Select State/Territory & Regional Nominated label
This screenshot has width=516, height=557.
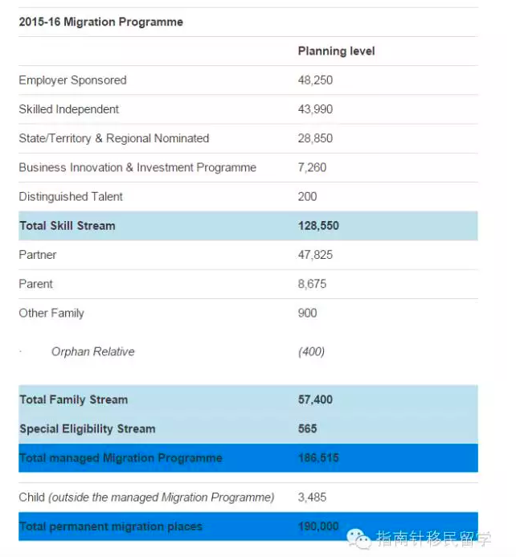[114, 138]
